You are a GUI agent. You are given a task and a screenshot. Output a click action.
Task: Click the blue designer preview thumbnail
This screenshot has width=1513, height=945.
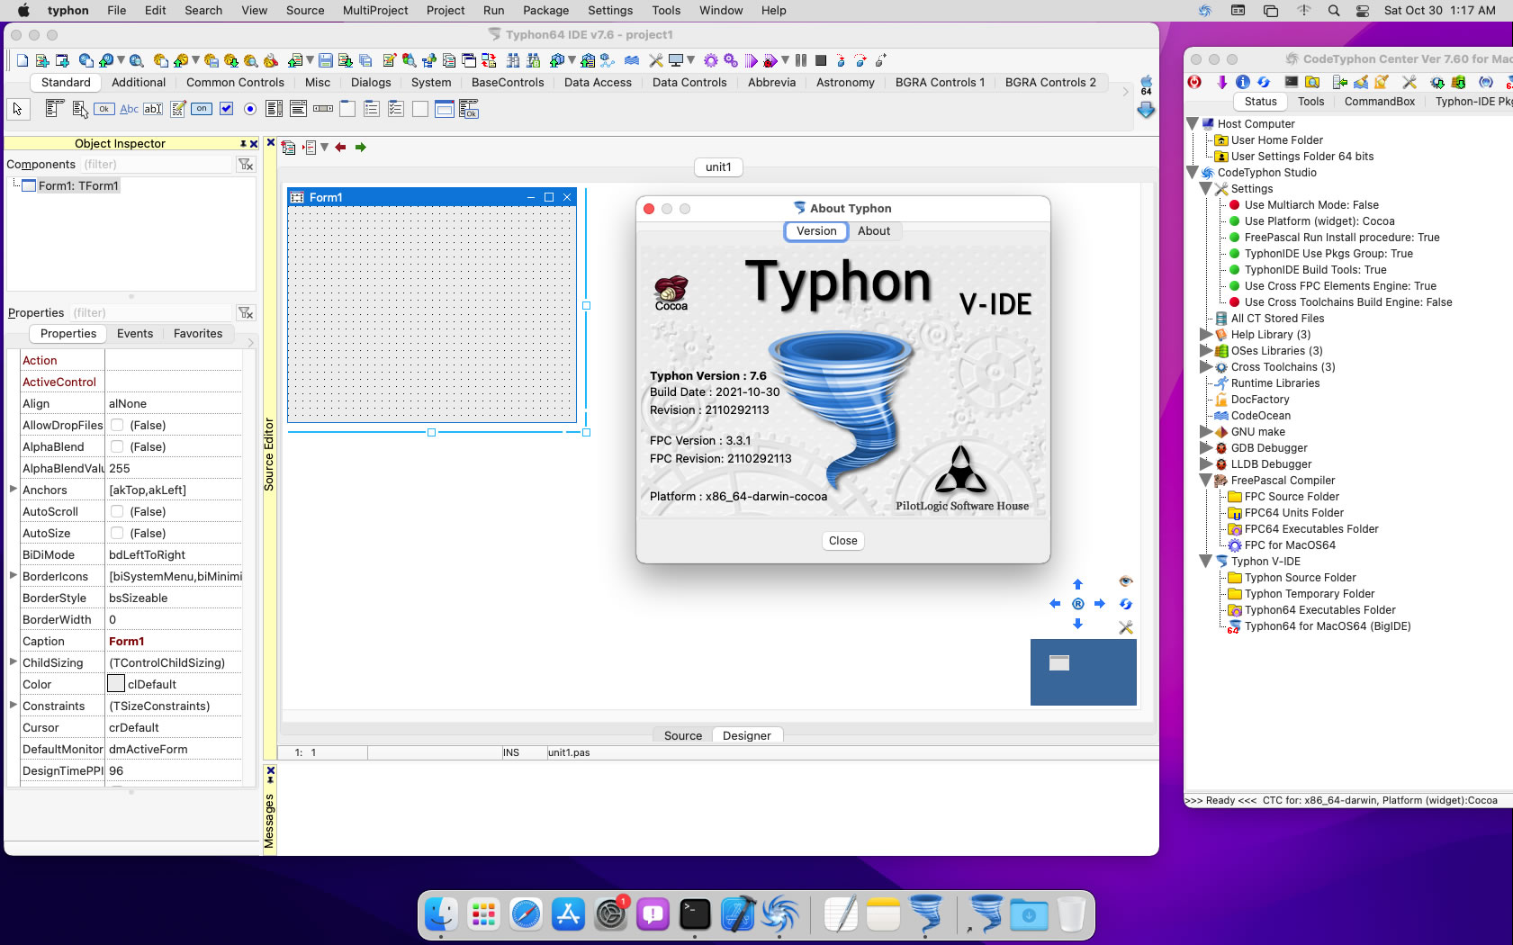[1084, 672]
